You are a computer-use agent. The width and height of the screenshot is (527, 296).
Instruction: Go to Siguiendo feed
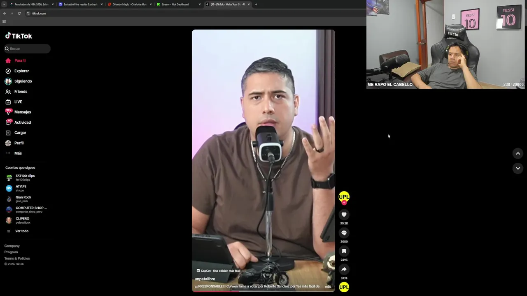[x=23, y=81]
